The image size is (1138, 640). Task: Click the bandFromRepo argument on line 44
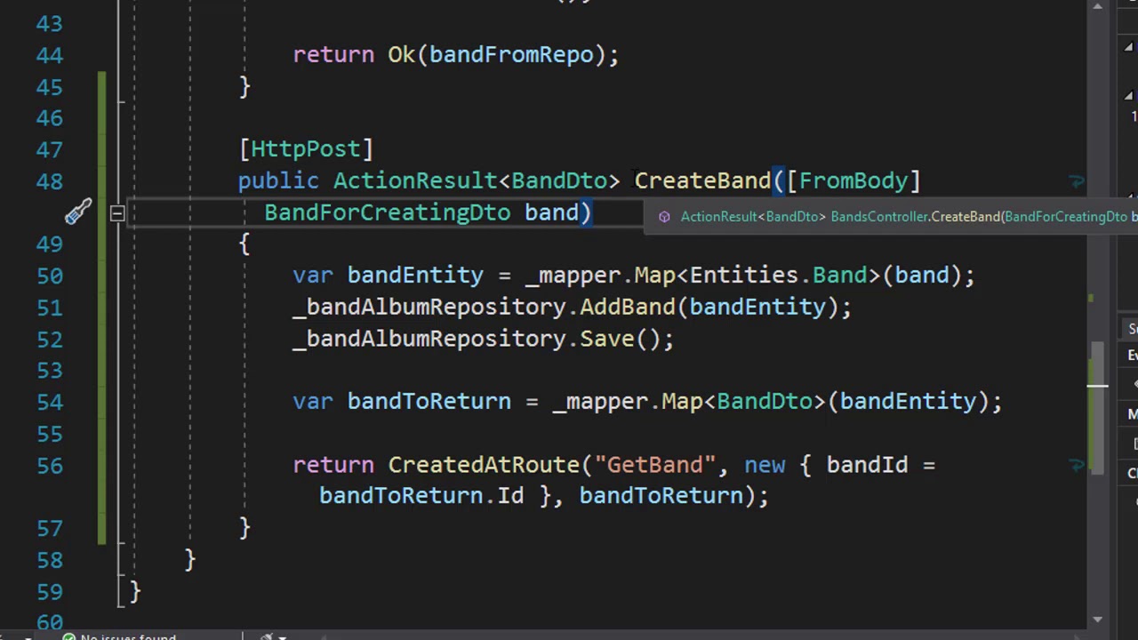tap(511, 55)
